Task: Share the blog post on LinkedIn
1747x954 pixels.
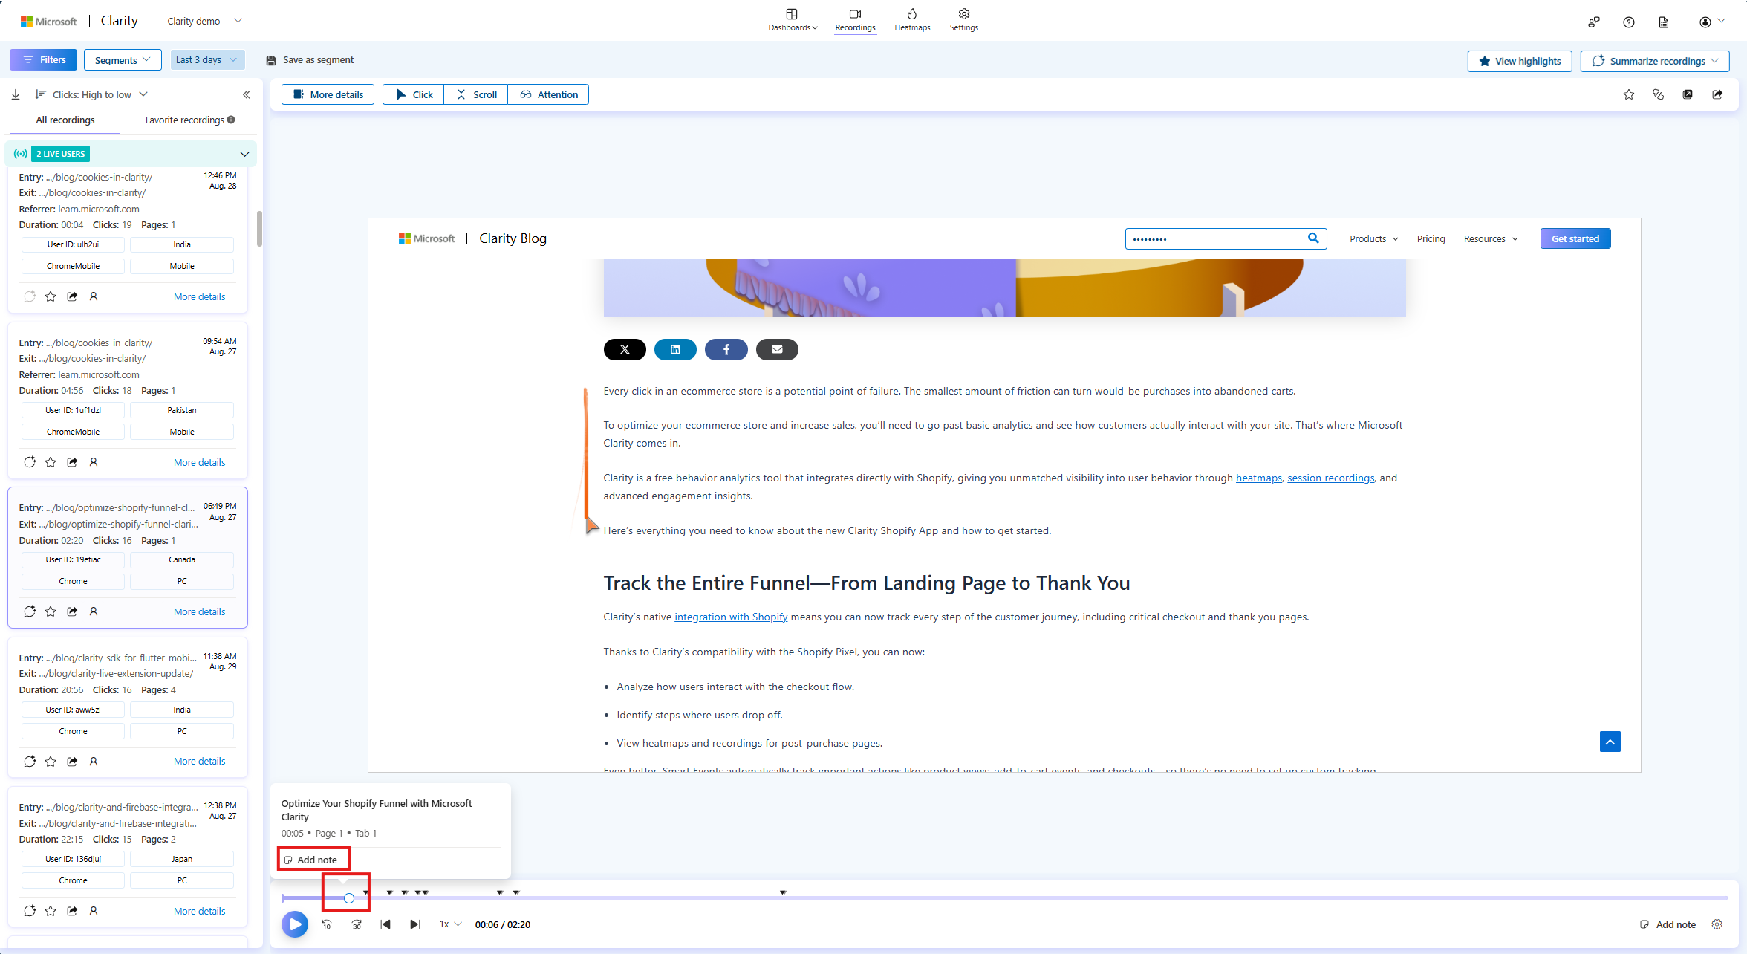Action: click(675, 349)
